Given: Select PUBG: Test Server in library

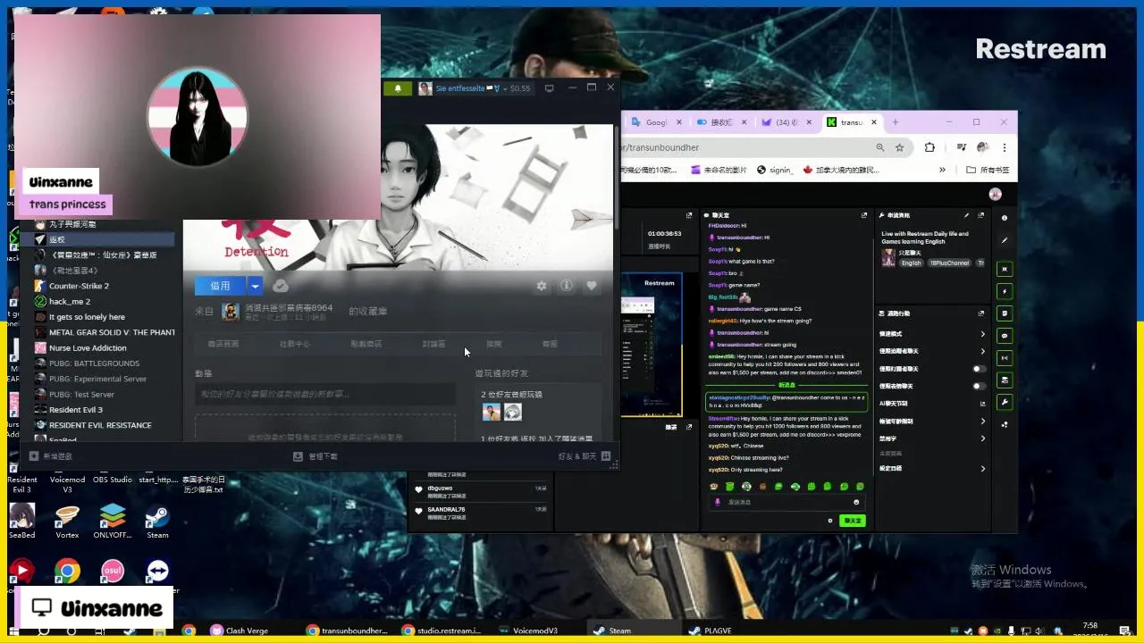Looking at the screenshot, I should click(105, 394).
